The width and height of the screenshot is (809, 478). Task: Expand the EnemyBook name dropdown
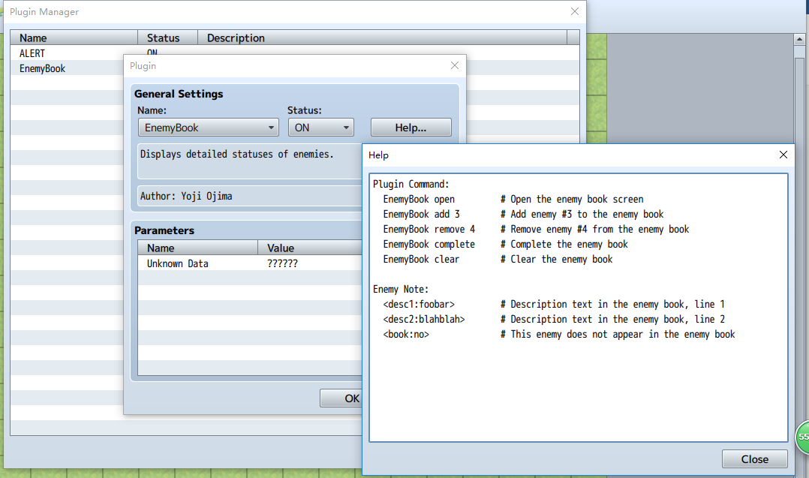point(209,128)
